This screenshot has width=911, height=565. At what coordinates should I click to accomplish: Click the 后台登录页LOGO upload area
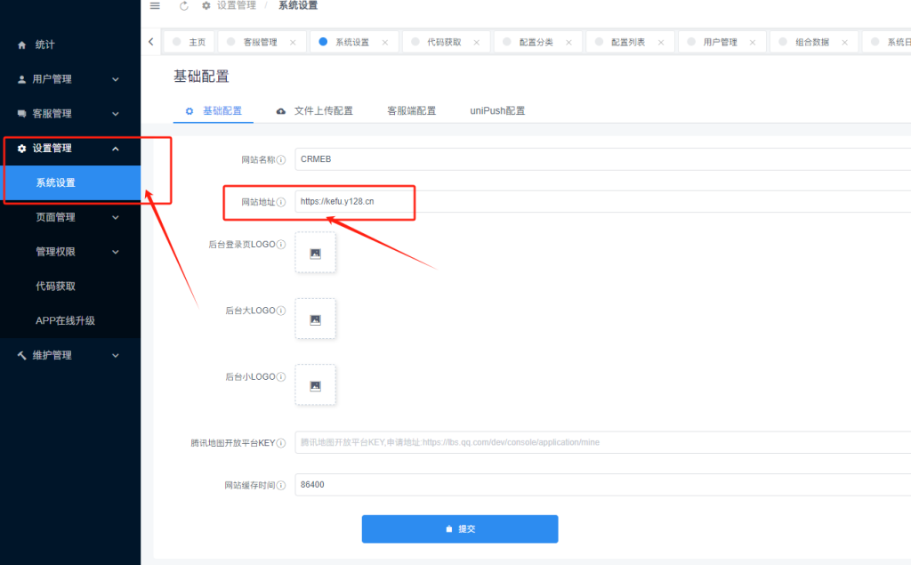[315, 252]
